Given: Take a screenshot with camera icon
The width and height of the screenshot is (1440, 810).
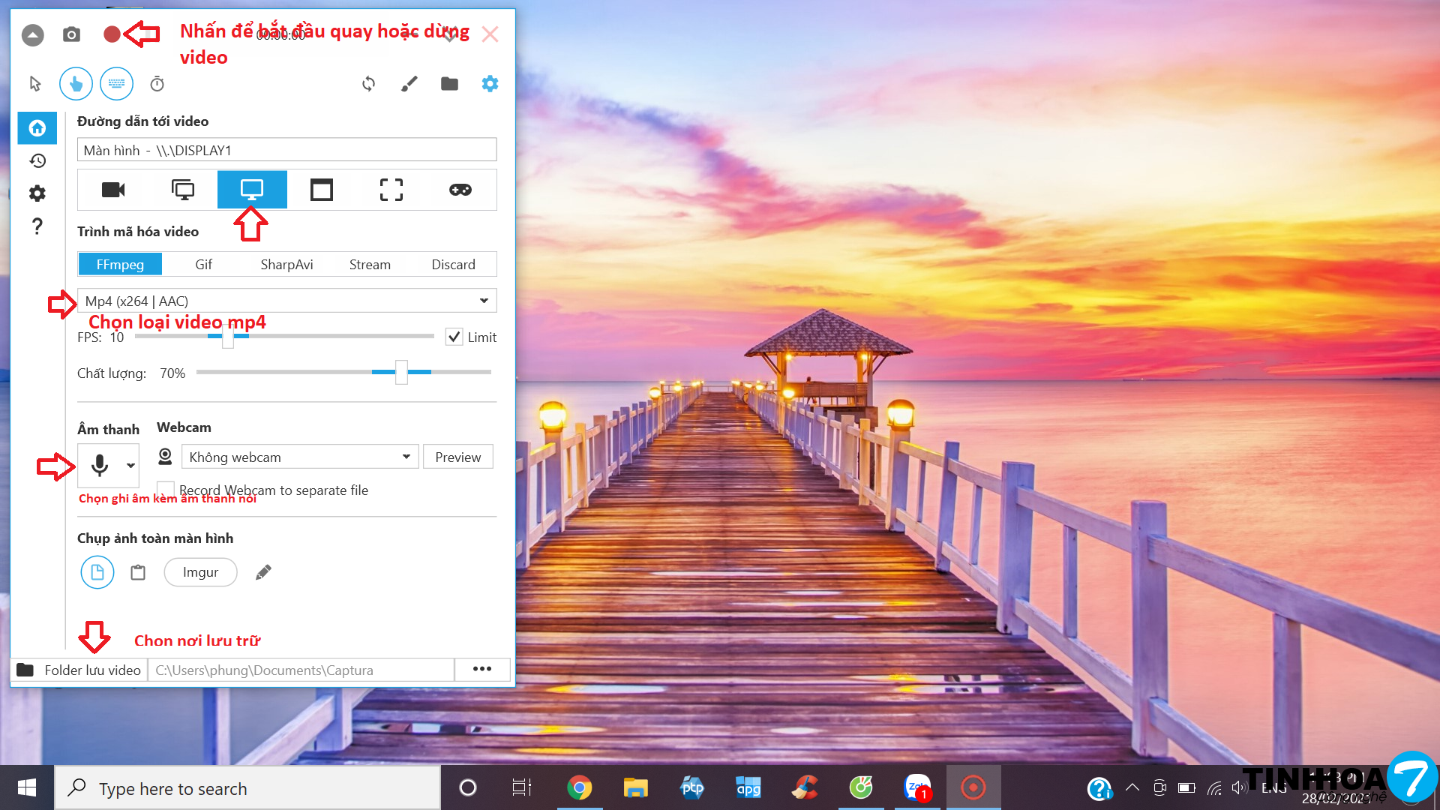Looking at the screenshot, I should [71, 34].
